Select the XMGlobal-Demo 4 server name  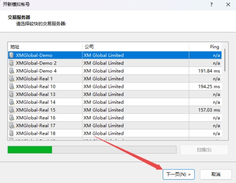[x=36, y=71]
